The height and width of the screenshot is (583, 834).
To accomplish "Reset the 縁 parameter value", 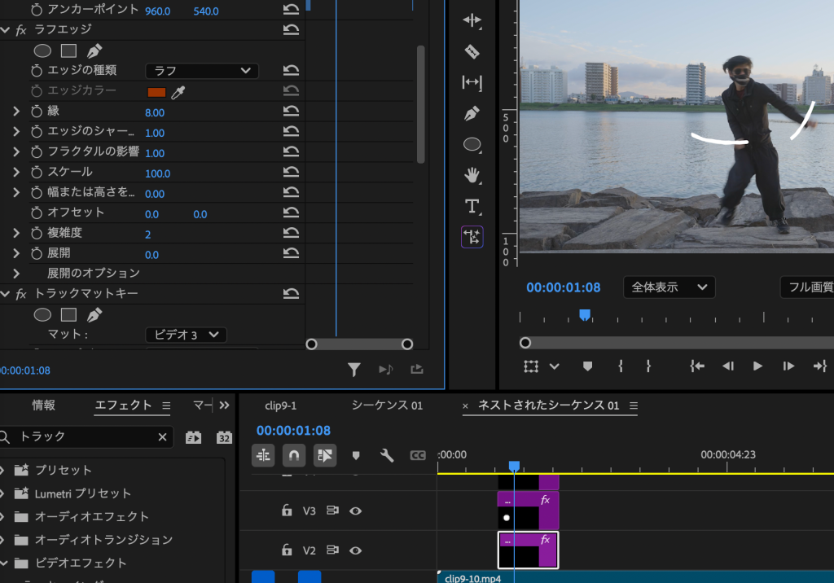I will [291, 112].
